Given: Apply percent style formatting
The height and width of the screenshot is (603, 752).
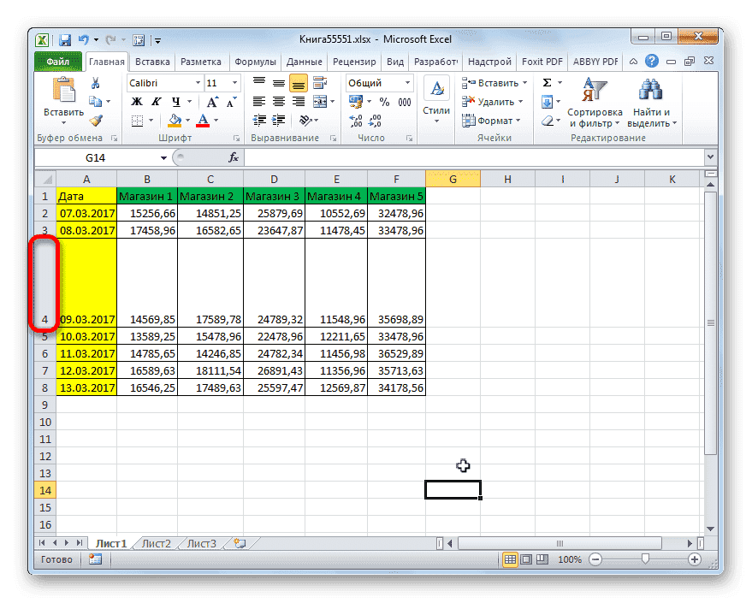Looking at the screenshot, I should click(383, 101).
